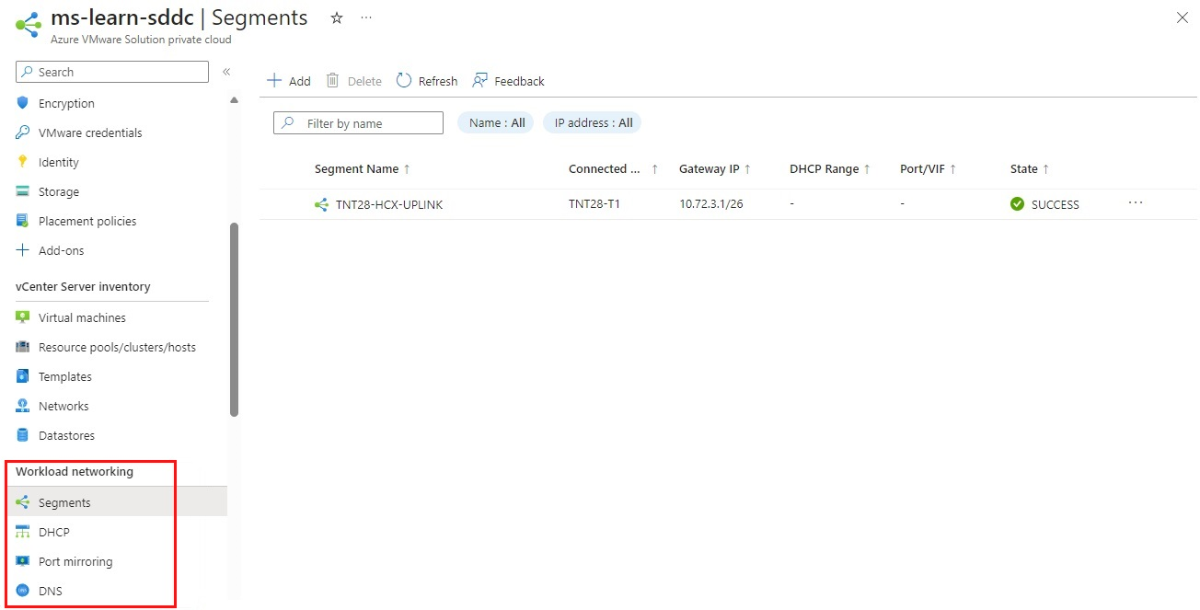The image size is (1200, 610).
Task: Click the Encryption shield icon
Action: (x=23, y=103)
